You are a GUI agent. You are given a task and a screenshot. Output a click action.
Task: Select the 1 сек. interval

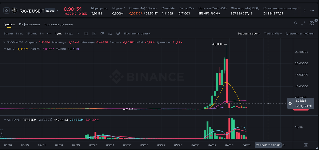point(20,34)
